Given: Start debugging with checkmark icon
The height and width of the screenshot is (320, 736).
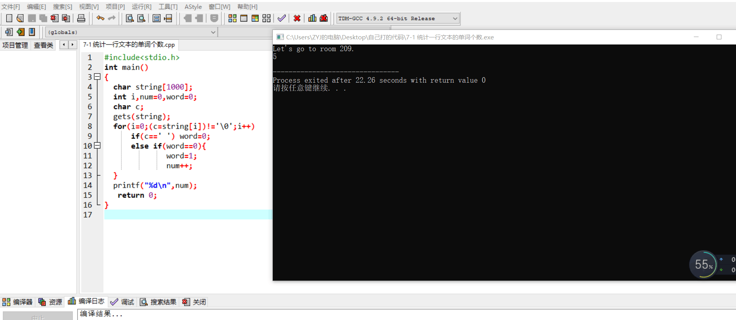Looking at the screenshot, I should pyautogui.click(x=281, y=18).
